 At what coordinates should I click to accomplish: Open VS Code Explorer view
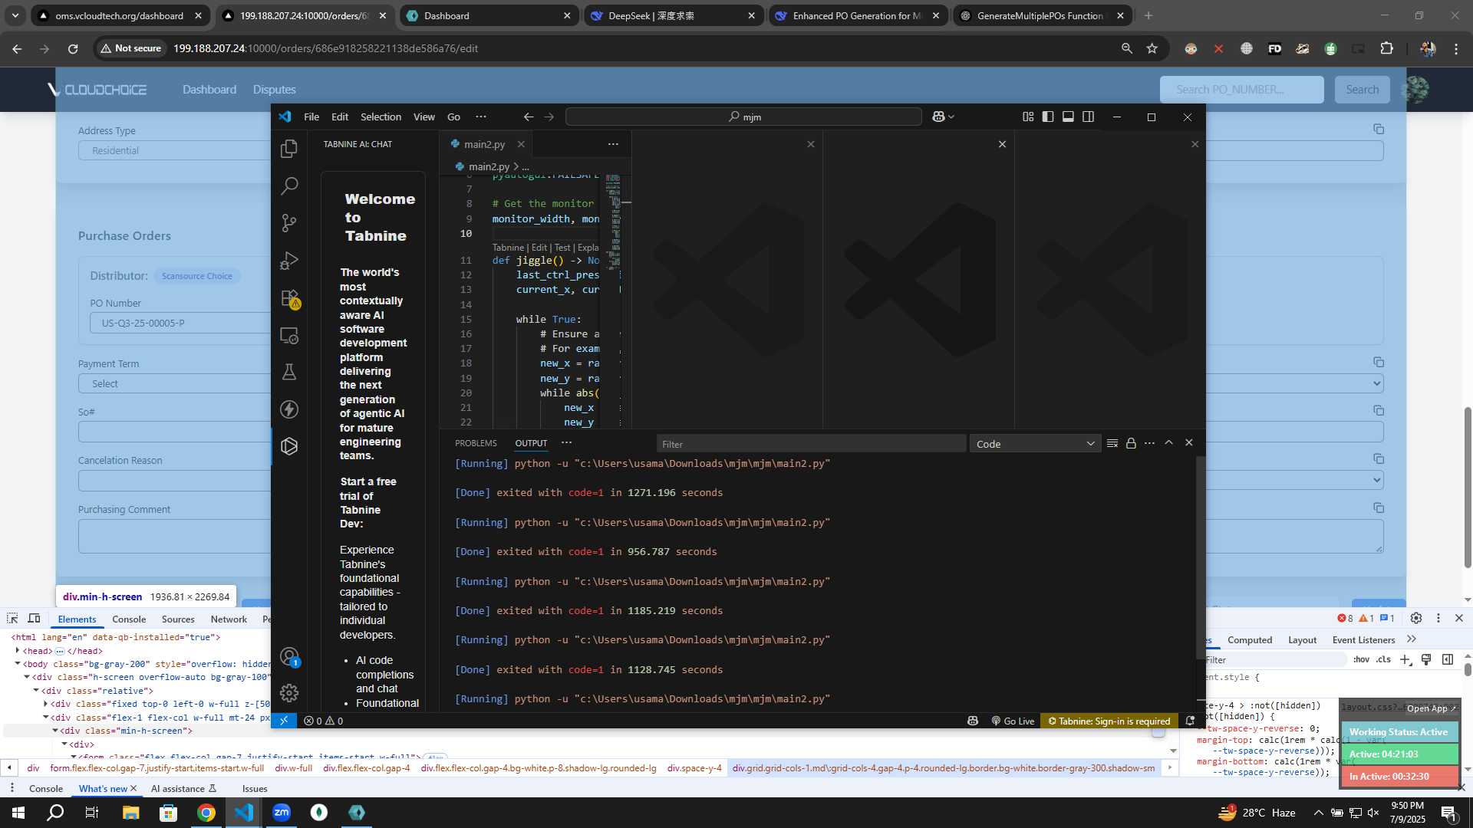point(289,149)
